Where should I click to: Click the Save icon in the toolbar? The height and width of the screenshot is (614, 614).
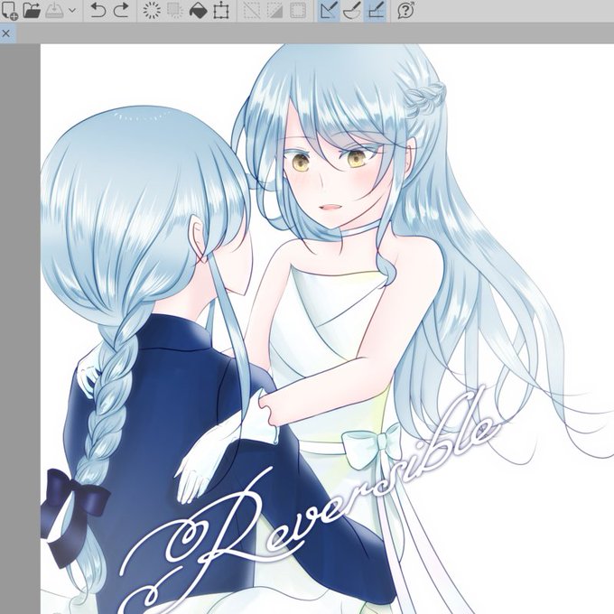pyautogui.click(x=54, y=11)
